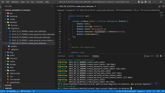Change indentation via Spaces: 4
The width and height of the screenshot is (165, 93).
click(x=141, y=91)
